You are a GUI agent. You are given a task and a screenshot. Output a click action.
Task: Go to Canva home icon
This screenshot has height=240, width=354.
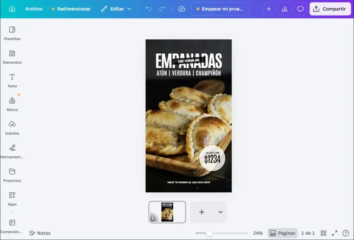12,9
